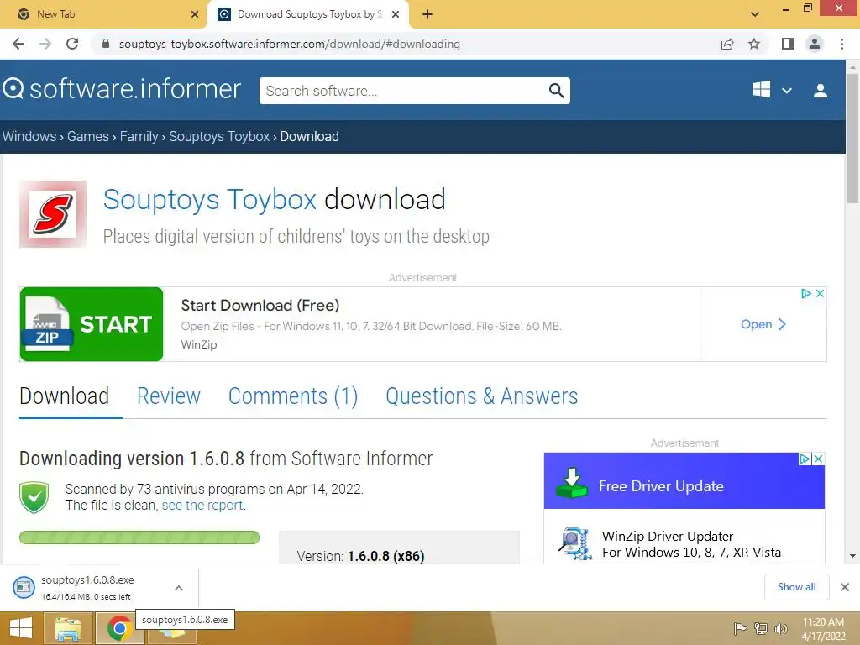Open downloaded souptoys1.6.0.8.exe file
The image size is (860, 645).
87,587
